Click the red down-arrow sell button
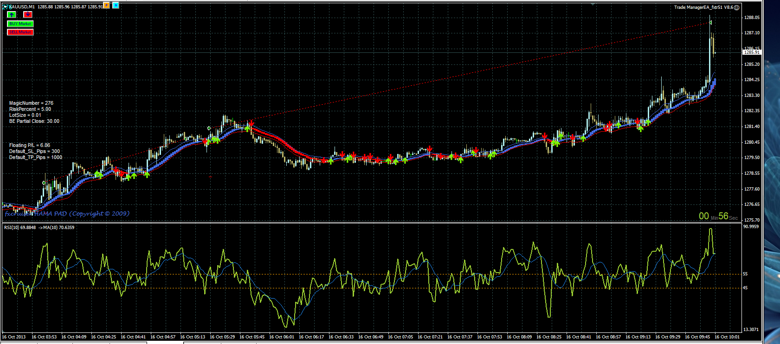The image size is (780, 344). click(28, 14)
